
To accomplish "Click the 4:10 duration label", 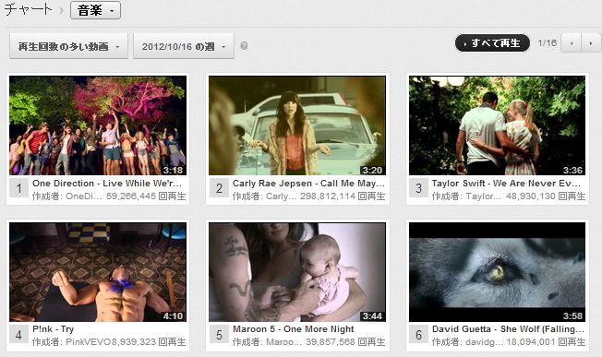I will 173,316.
